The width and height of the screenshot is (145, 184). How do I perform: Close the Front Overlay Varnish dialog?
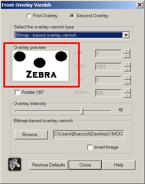140,5
